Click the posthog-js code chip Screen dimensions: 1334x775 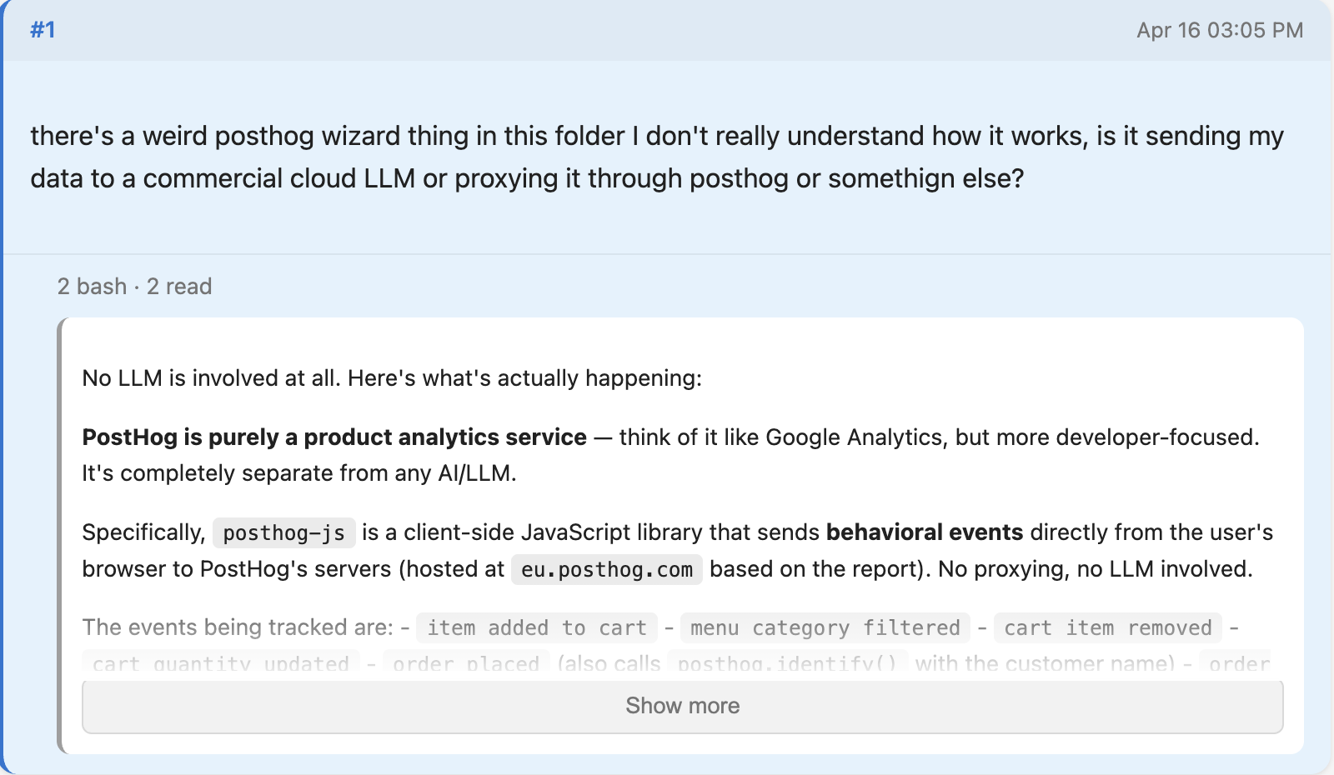283,533
